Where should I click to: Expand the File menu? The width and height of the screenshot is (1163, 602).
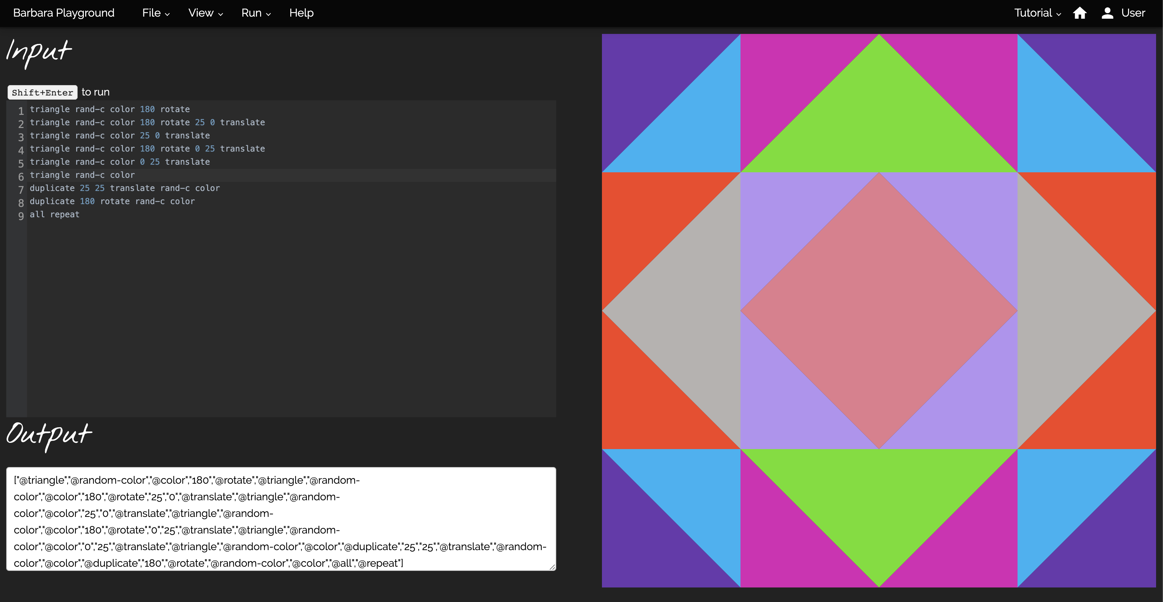click(156, 13)
